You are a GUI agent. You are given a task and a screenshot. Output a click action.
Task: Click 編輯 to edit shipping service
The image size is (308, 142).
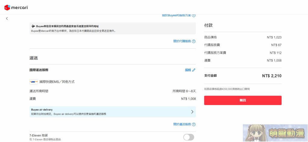188,70
